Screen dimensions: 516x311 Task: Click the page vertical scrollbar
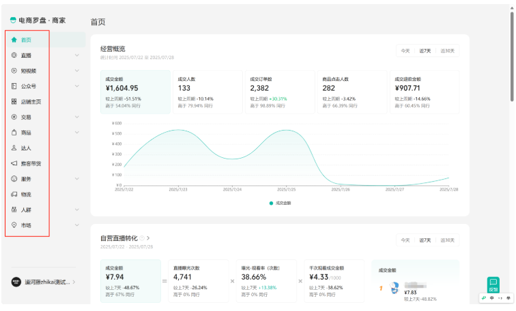[512, 61]
